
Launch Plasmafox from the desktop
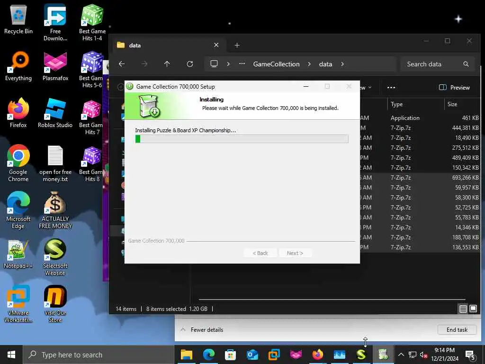(55, 66)
